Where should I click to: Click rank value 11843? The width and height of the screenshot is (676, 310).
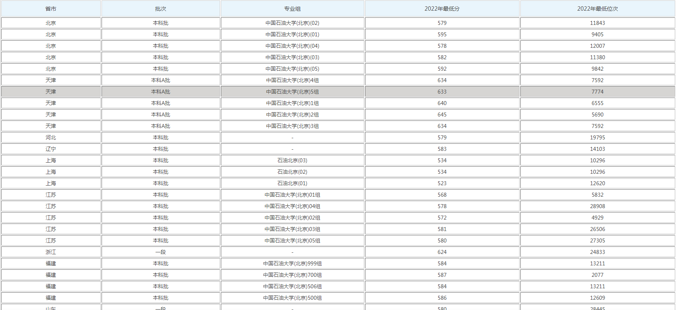tap(597, 23)
